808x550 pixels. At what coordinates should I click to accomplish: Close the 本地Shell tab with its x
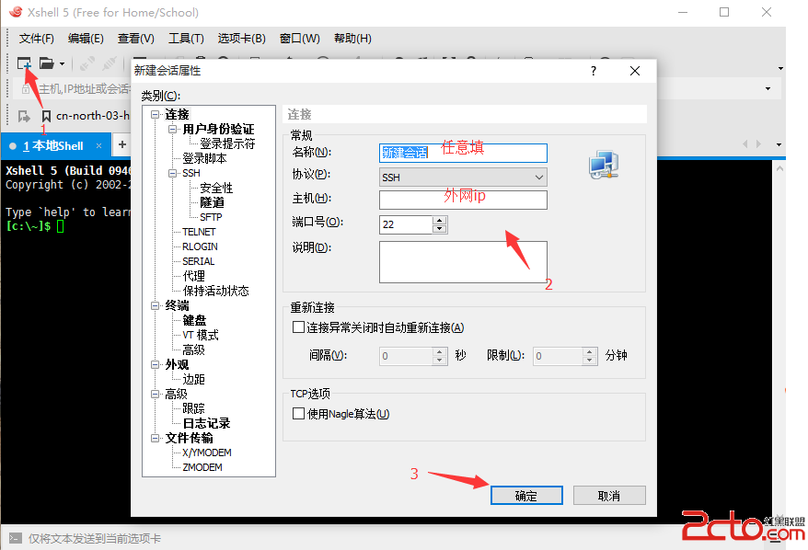[99, 145]
